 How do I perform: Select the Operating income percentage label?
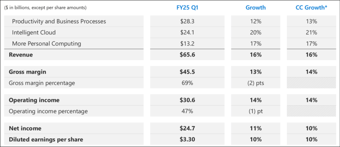(x=48, y=111)
